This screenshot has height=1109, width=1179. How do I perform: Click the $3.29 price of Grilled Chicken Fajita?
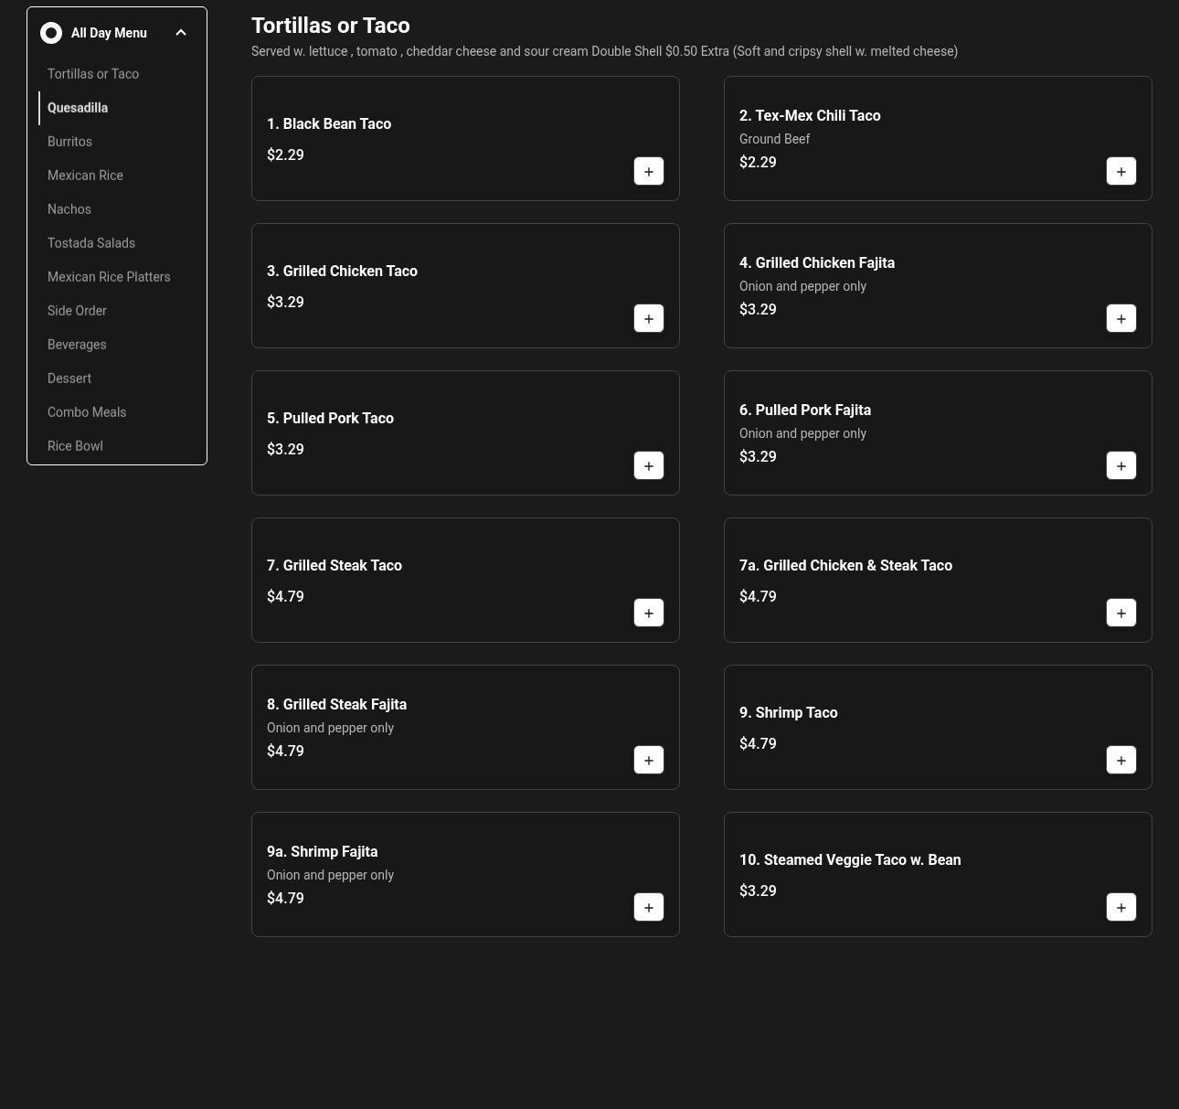[x=758, y=310]
